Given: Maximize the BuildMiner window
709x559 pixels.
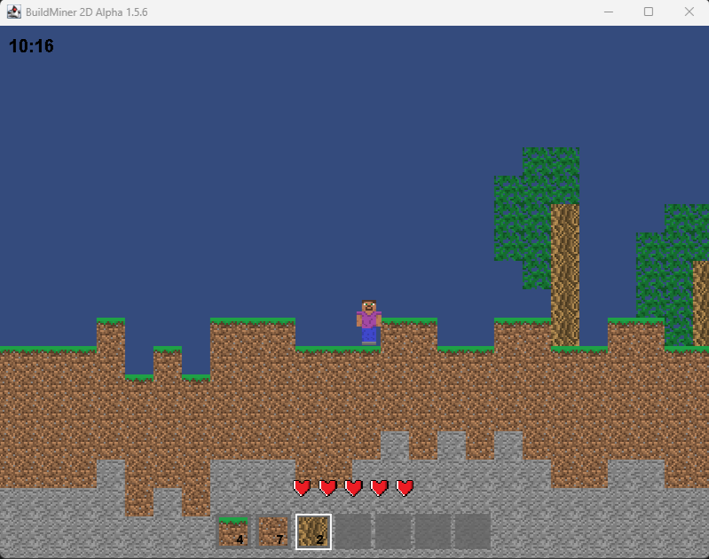Looking at the screenshot, I should 649,12.
